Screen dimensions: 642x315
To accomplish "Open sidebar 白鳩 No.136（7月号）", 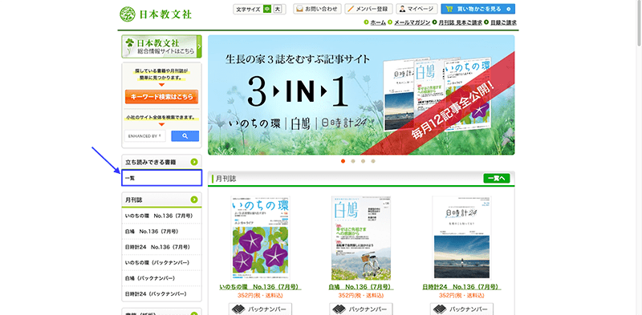I will [x=162, y=232].
